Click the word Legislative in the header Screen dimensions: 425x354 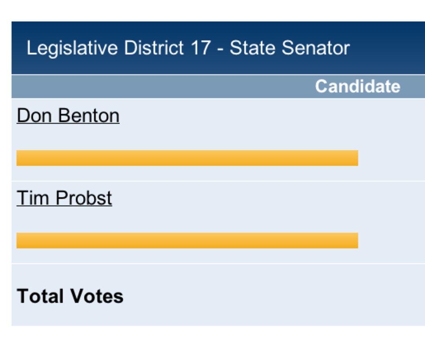click(72, 48)
